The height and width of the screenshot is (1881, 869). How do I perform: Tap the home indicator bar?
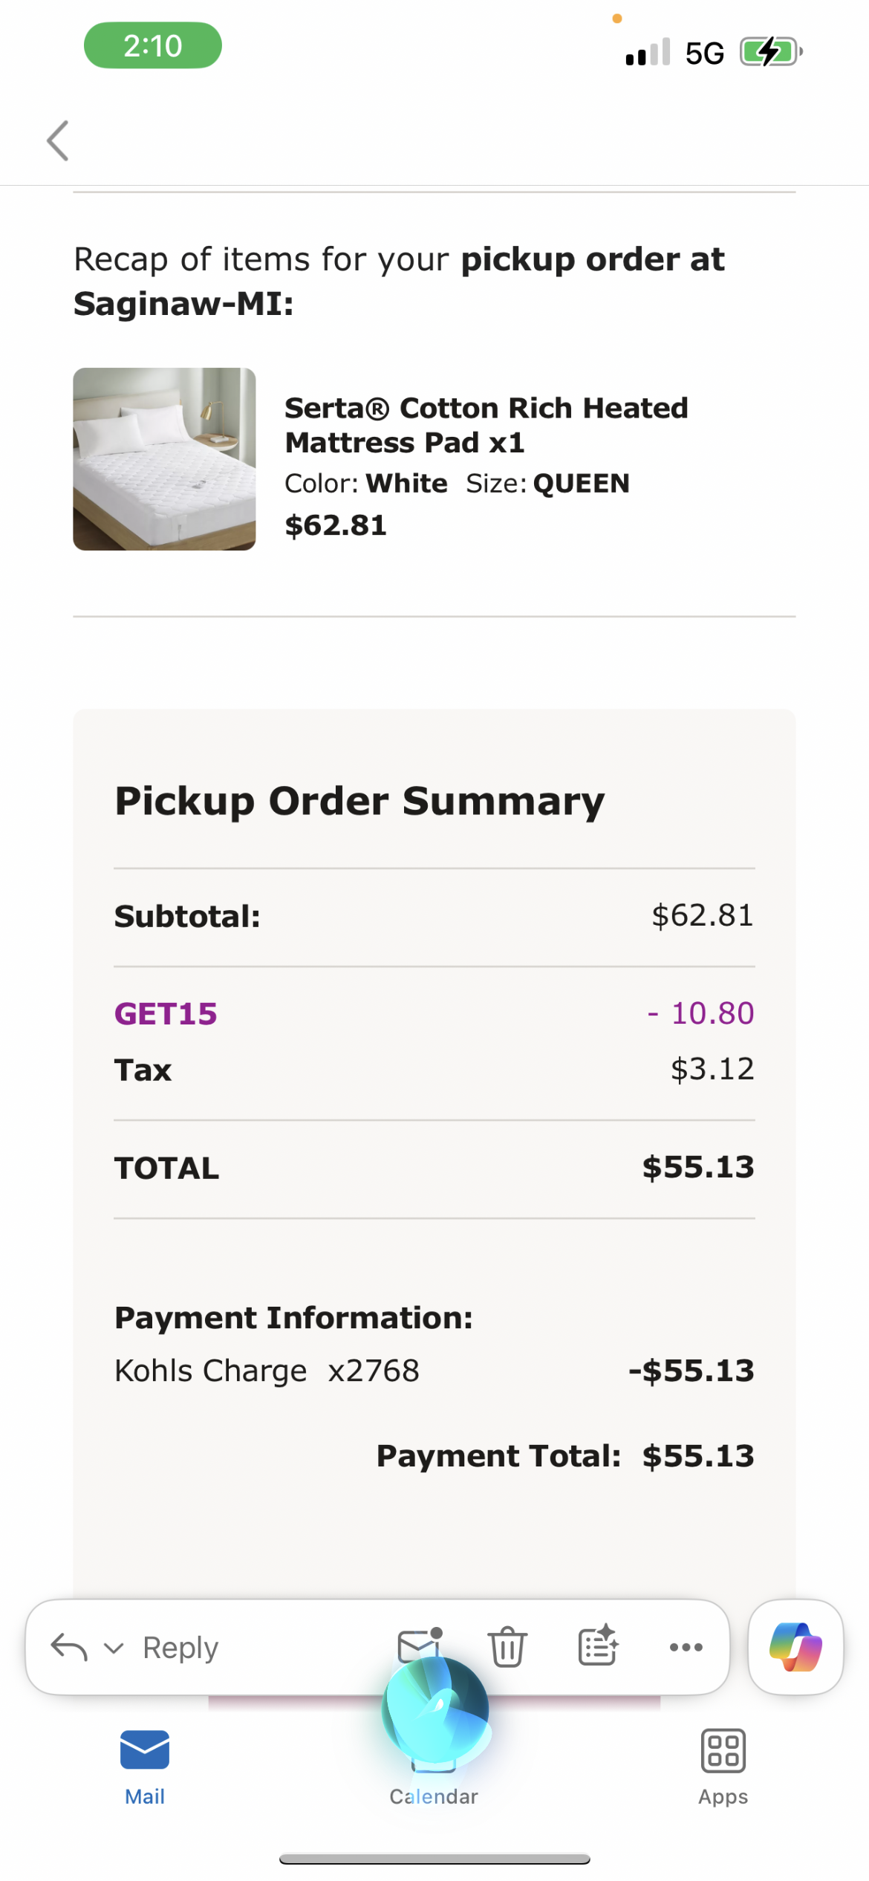[434, 1859]
